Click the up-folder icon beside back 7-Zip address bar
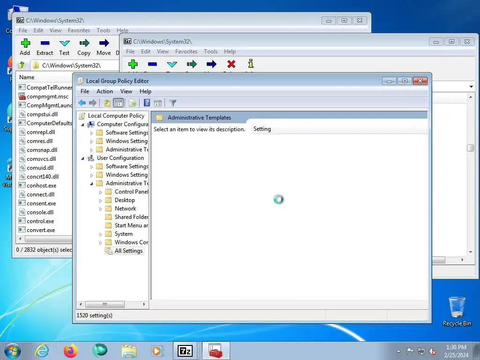Viewport: 480px width, 360px height. [22, 65]
